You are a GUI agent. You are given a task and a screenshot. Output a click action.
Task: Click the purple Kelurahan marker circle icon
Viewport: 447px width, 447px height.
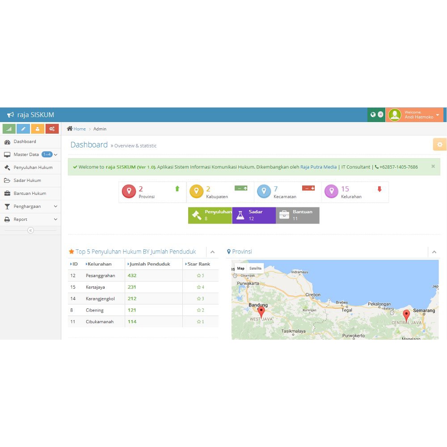[x=331, y=191]
